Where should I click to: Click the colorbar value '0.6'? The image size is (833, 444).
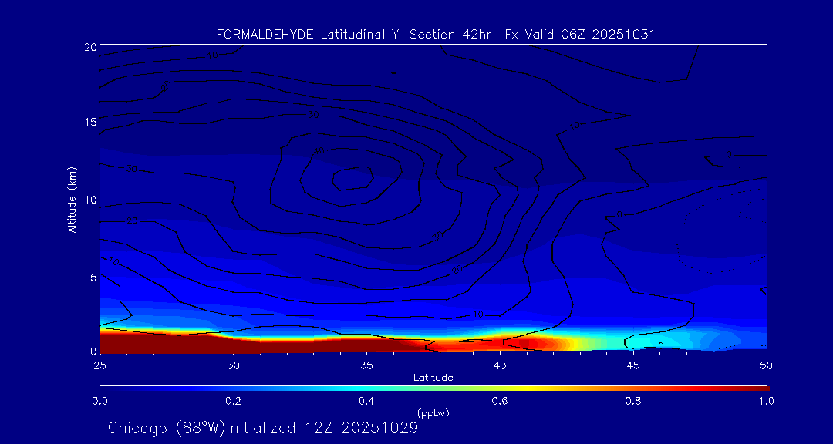pos(501,401)
